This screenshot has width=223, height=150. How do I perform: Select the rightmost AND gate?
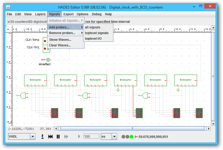pyautogui.click(x=145, y=96)
